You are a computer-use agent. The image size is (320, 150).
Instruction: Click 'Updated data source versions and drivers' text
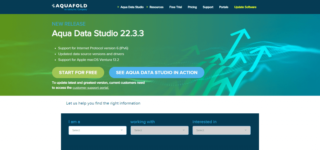(91, 54)
